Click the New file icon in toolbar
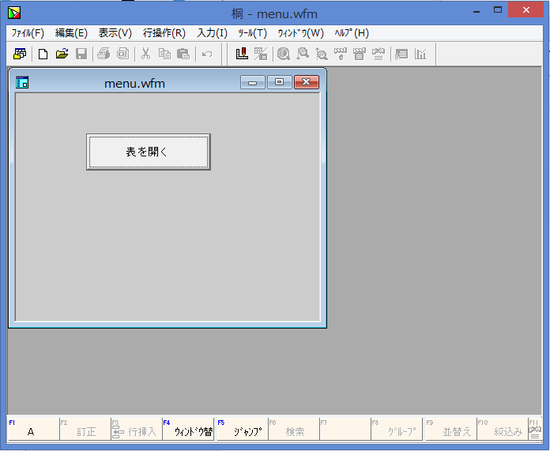 pos(43,54)
